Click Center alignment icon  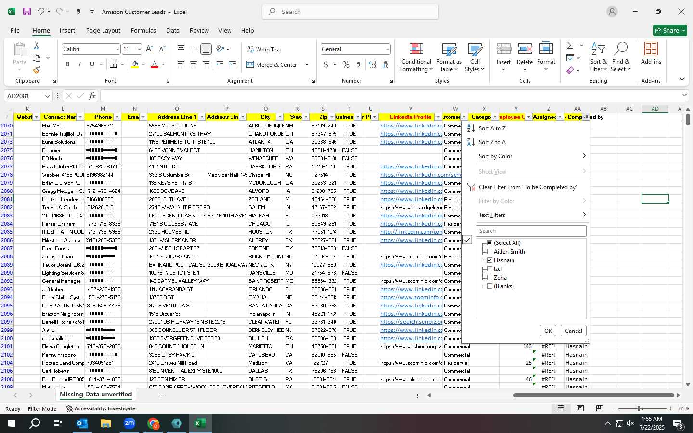[x=193, y=64]
